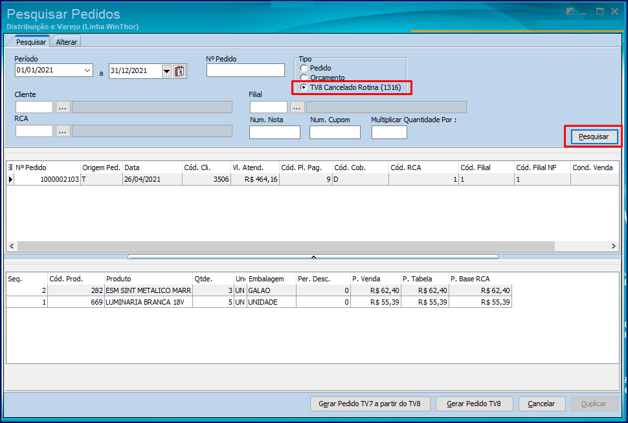Click the Filial code input field
The width and height of the screenshot is (628, 423).
268,107
